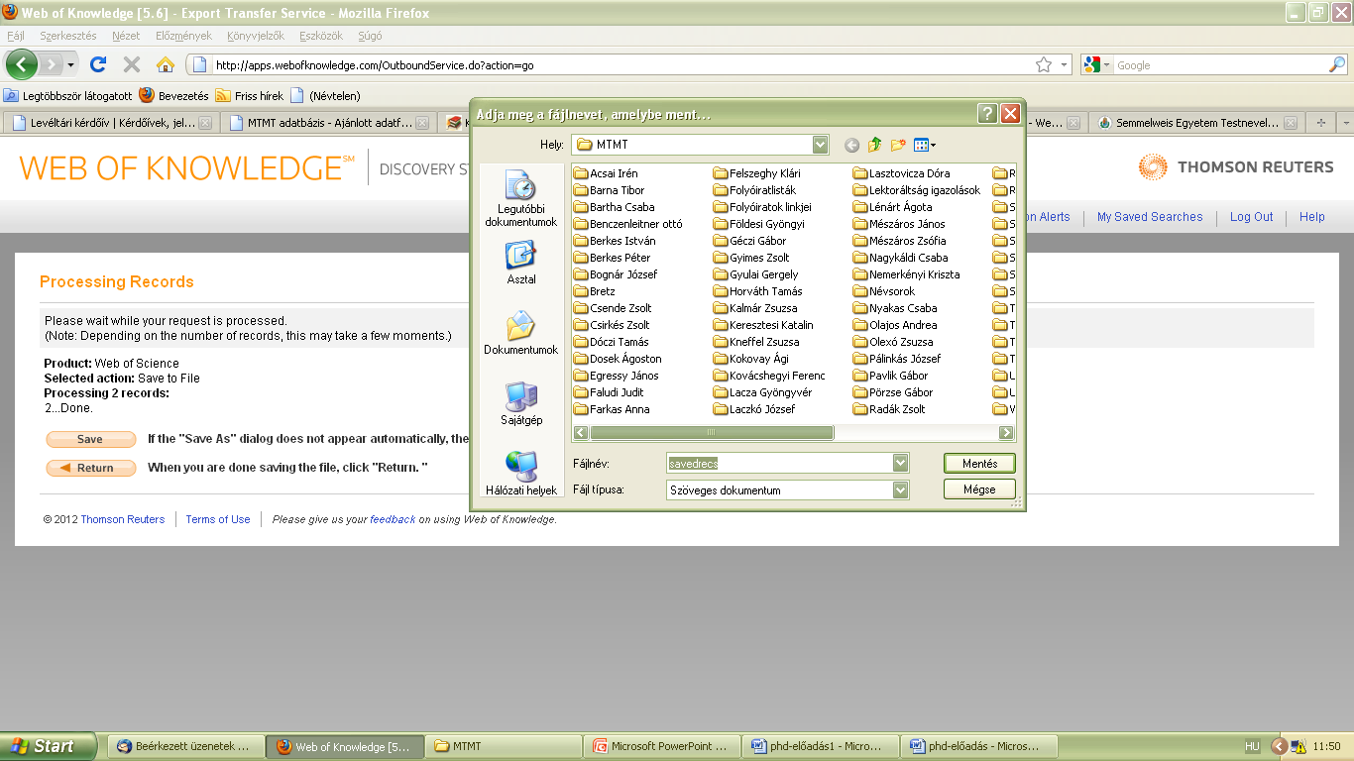Viewport: 1354px width, 761px height.
Task: Open the Folyóiratlisták folder
Action: tap(754, 190)
